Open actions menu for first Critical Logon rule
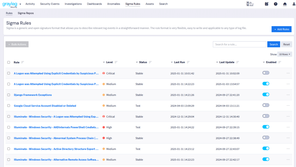Image resolution: width=296 pixels, height=167 pixels. tap(288, 73)
